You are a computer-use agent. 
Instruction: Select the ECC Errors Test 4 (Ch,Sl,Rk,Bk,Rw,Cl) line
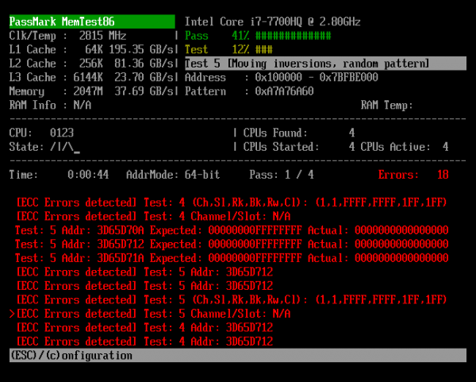(x=232, y=203)
